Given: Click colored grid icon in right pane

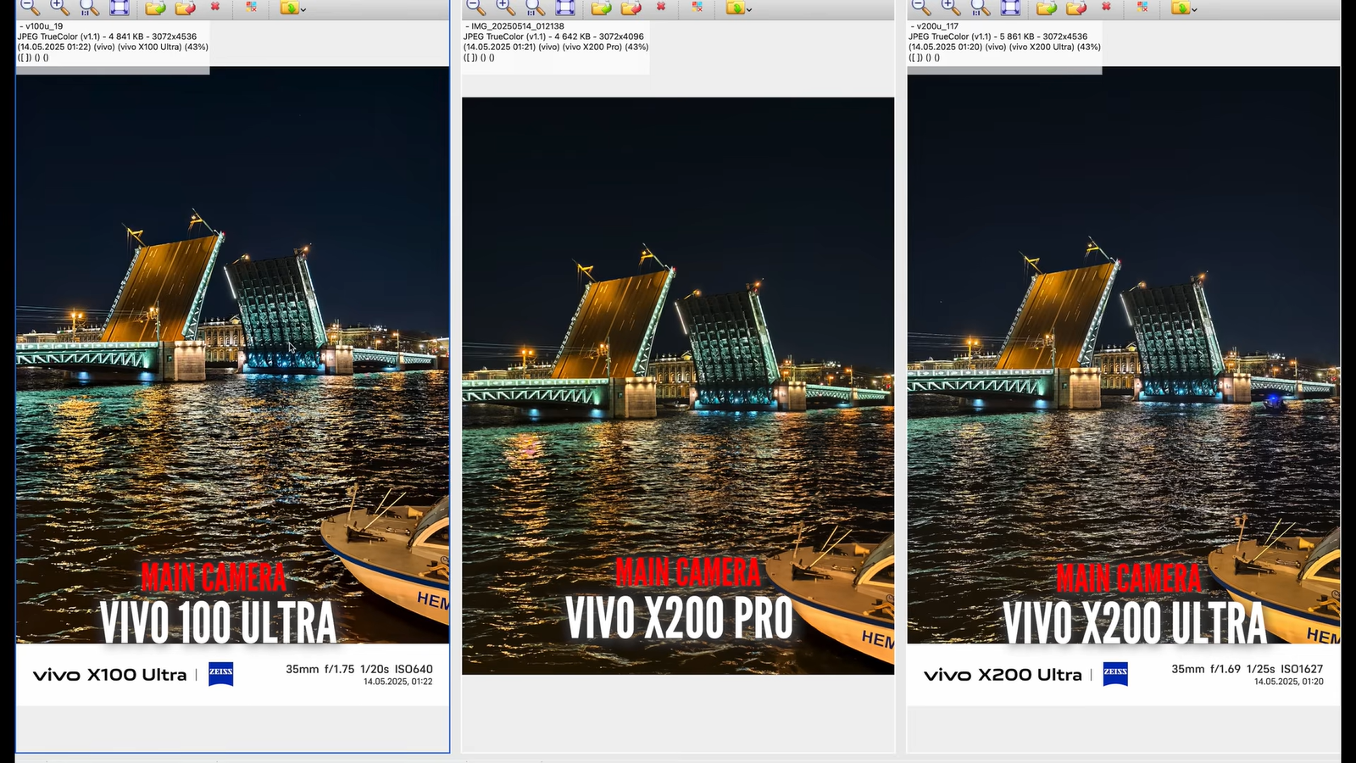Looking at the screenshot, I should [1143, 7].
